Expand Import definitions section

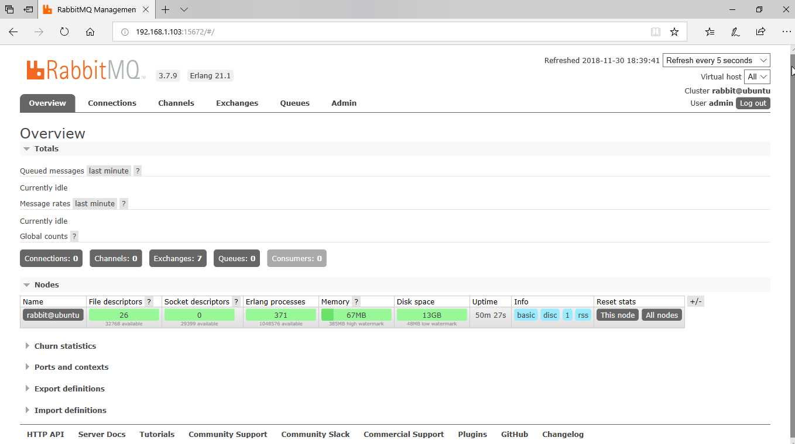[x=66, y=411]
